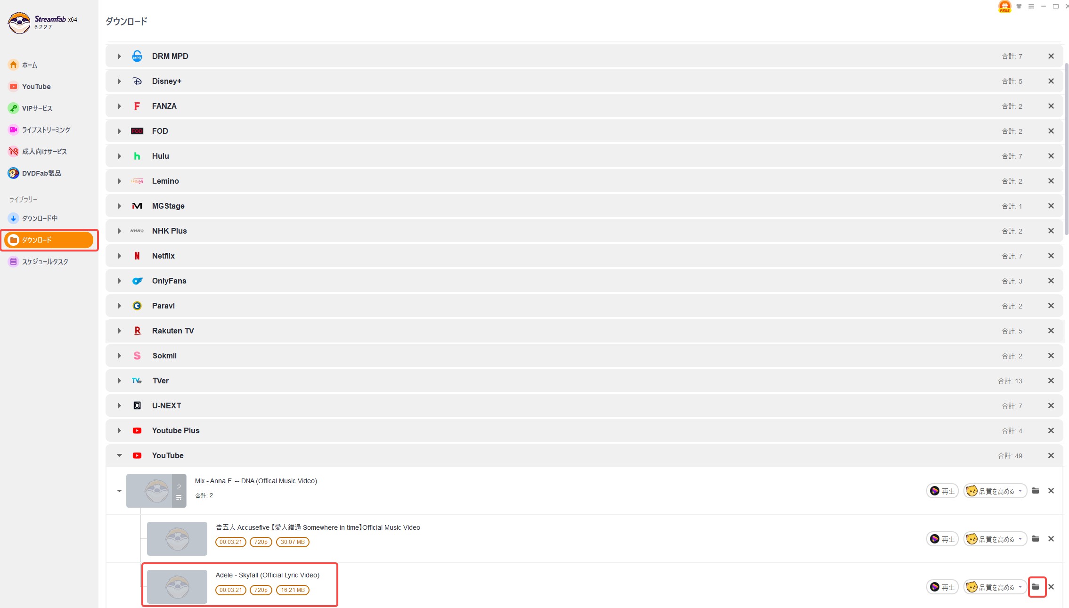Click the 30.07 MB size badge

coord(293,542)
